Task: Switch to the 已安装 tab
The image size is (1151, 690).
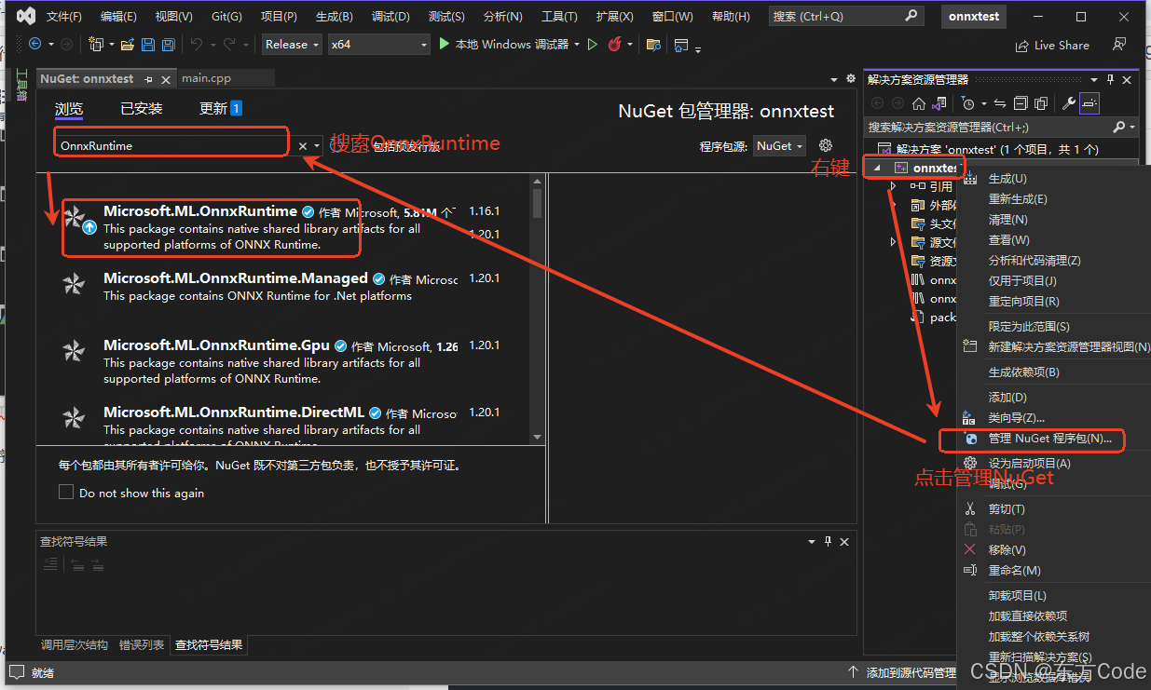Action: pyautogui.click(x=142, y=109)
